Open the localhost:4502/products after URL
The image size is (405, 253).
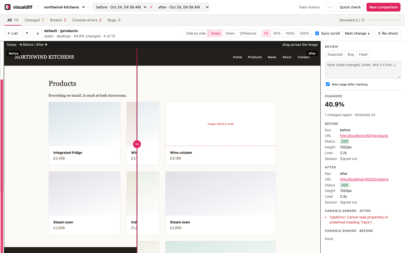pyautogui.click(x=364, y=179)
